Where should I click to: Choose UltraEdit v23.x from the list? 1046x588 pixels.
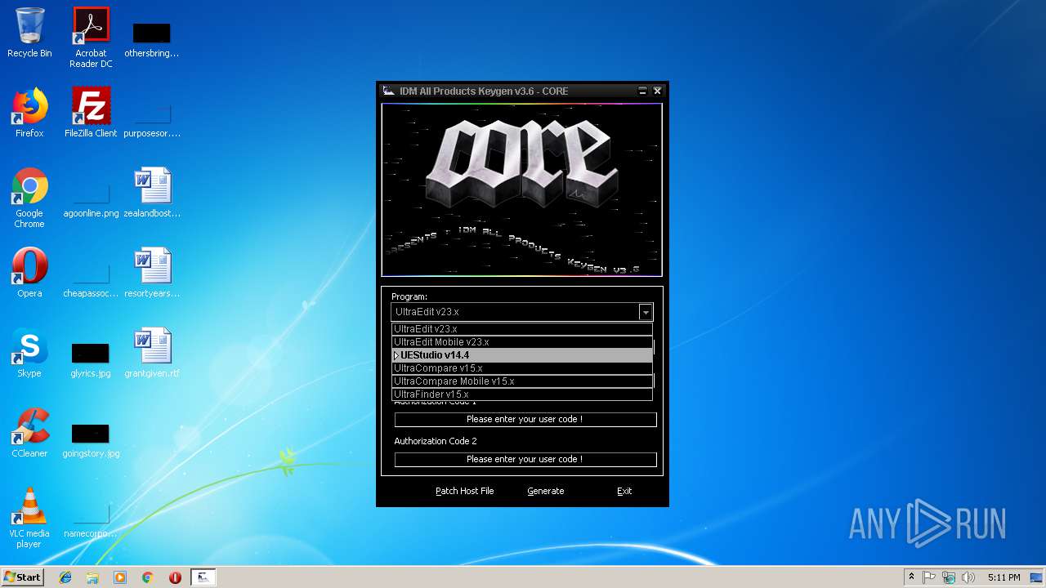522,329
